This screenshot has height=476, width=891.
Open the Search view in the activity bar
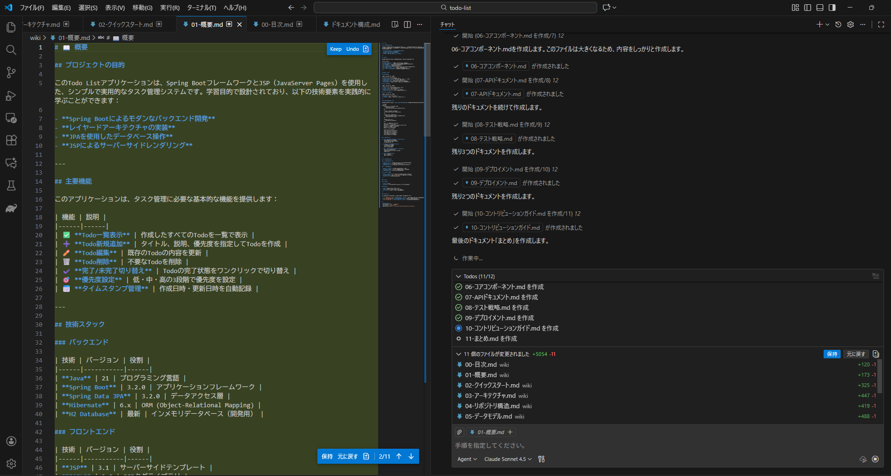coord(11,50)
